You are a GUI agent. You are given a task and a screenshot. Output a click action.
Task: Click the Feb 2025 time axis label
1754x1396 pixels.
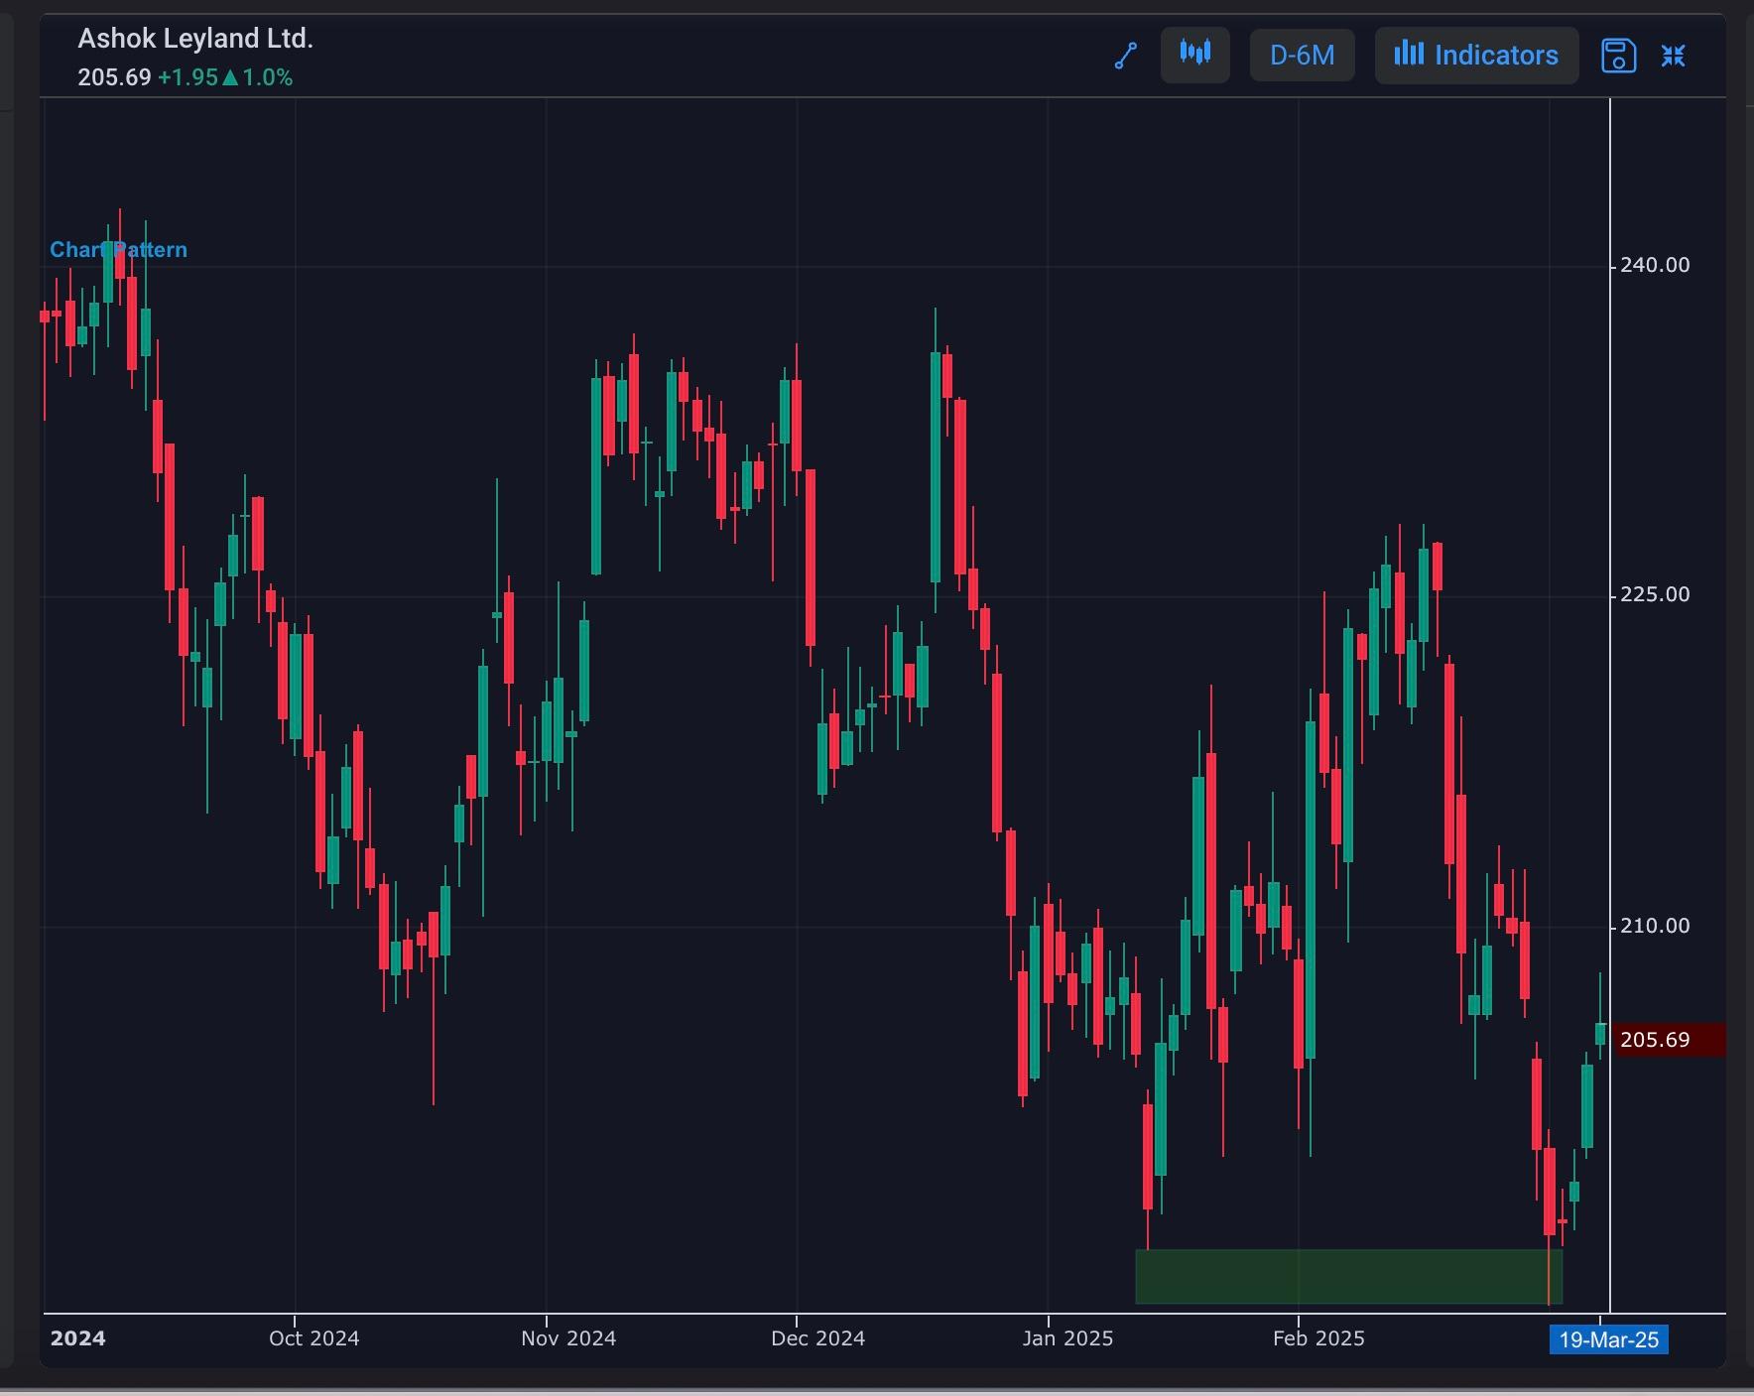coord(1318,1338)
